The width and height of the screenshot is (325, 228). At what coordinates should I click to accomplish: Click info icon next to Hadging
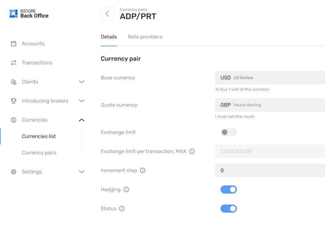tap(126, 189)
